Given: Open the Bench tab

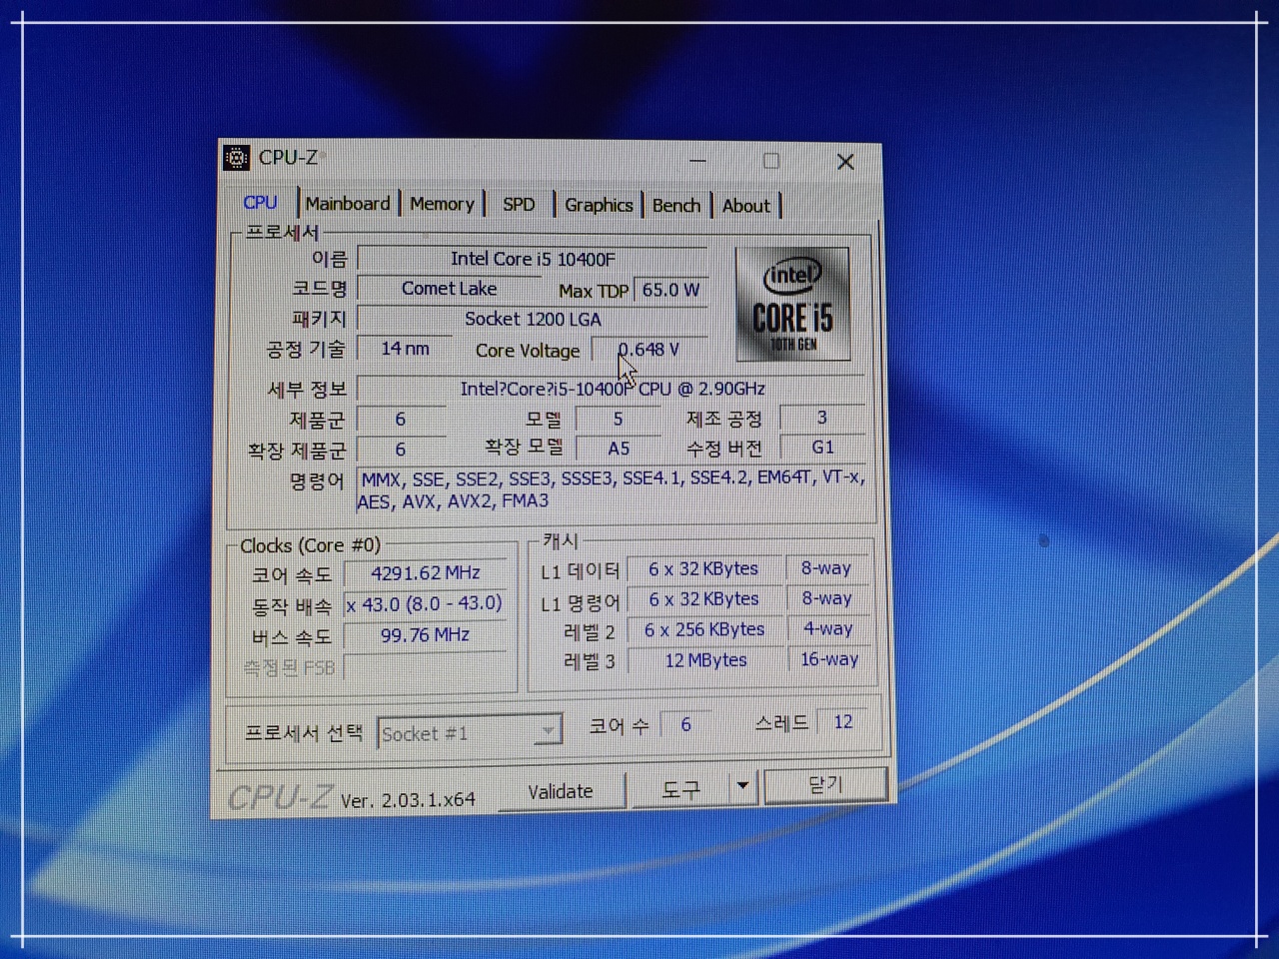Looking at the screenshot, I should click(676, 205).
